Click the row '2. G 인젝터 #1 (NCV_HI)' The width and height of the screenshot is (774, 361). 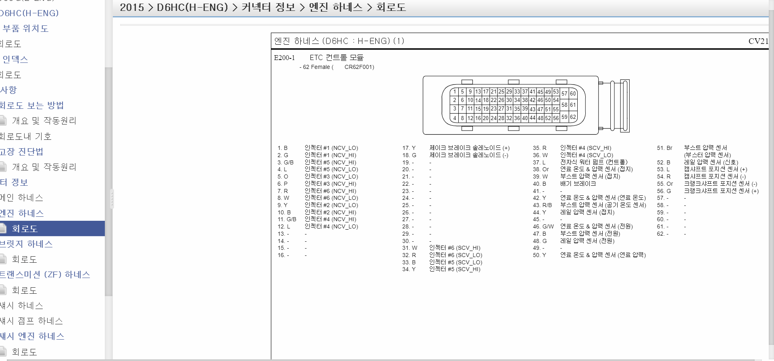[x=317, y=155]
